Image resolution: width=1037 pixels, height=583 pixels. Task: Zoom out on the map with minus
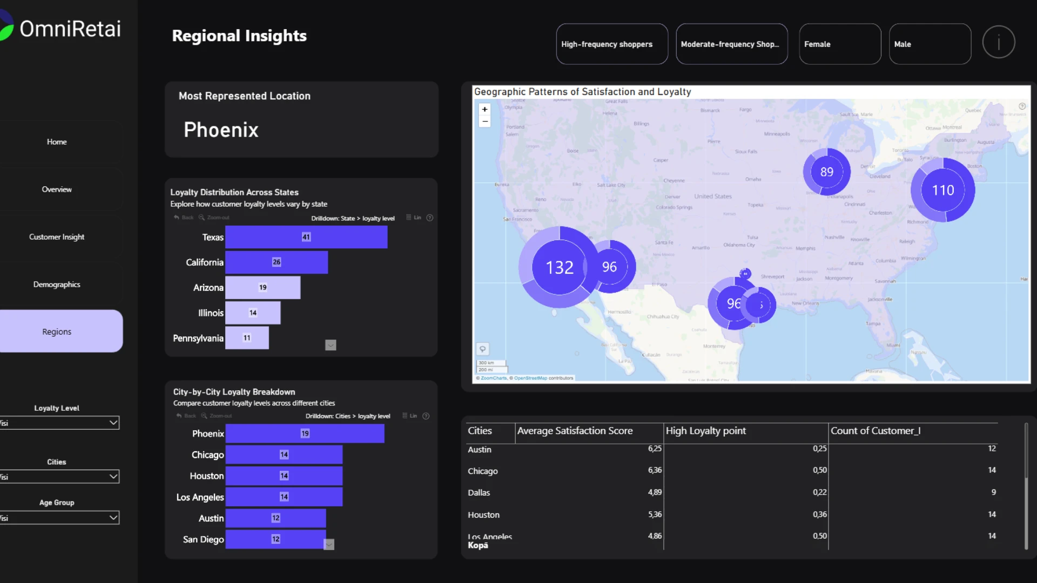click(484, 121)
